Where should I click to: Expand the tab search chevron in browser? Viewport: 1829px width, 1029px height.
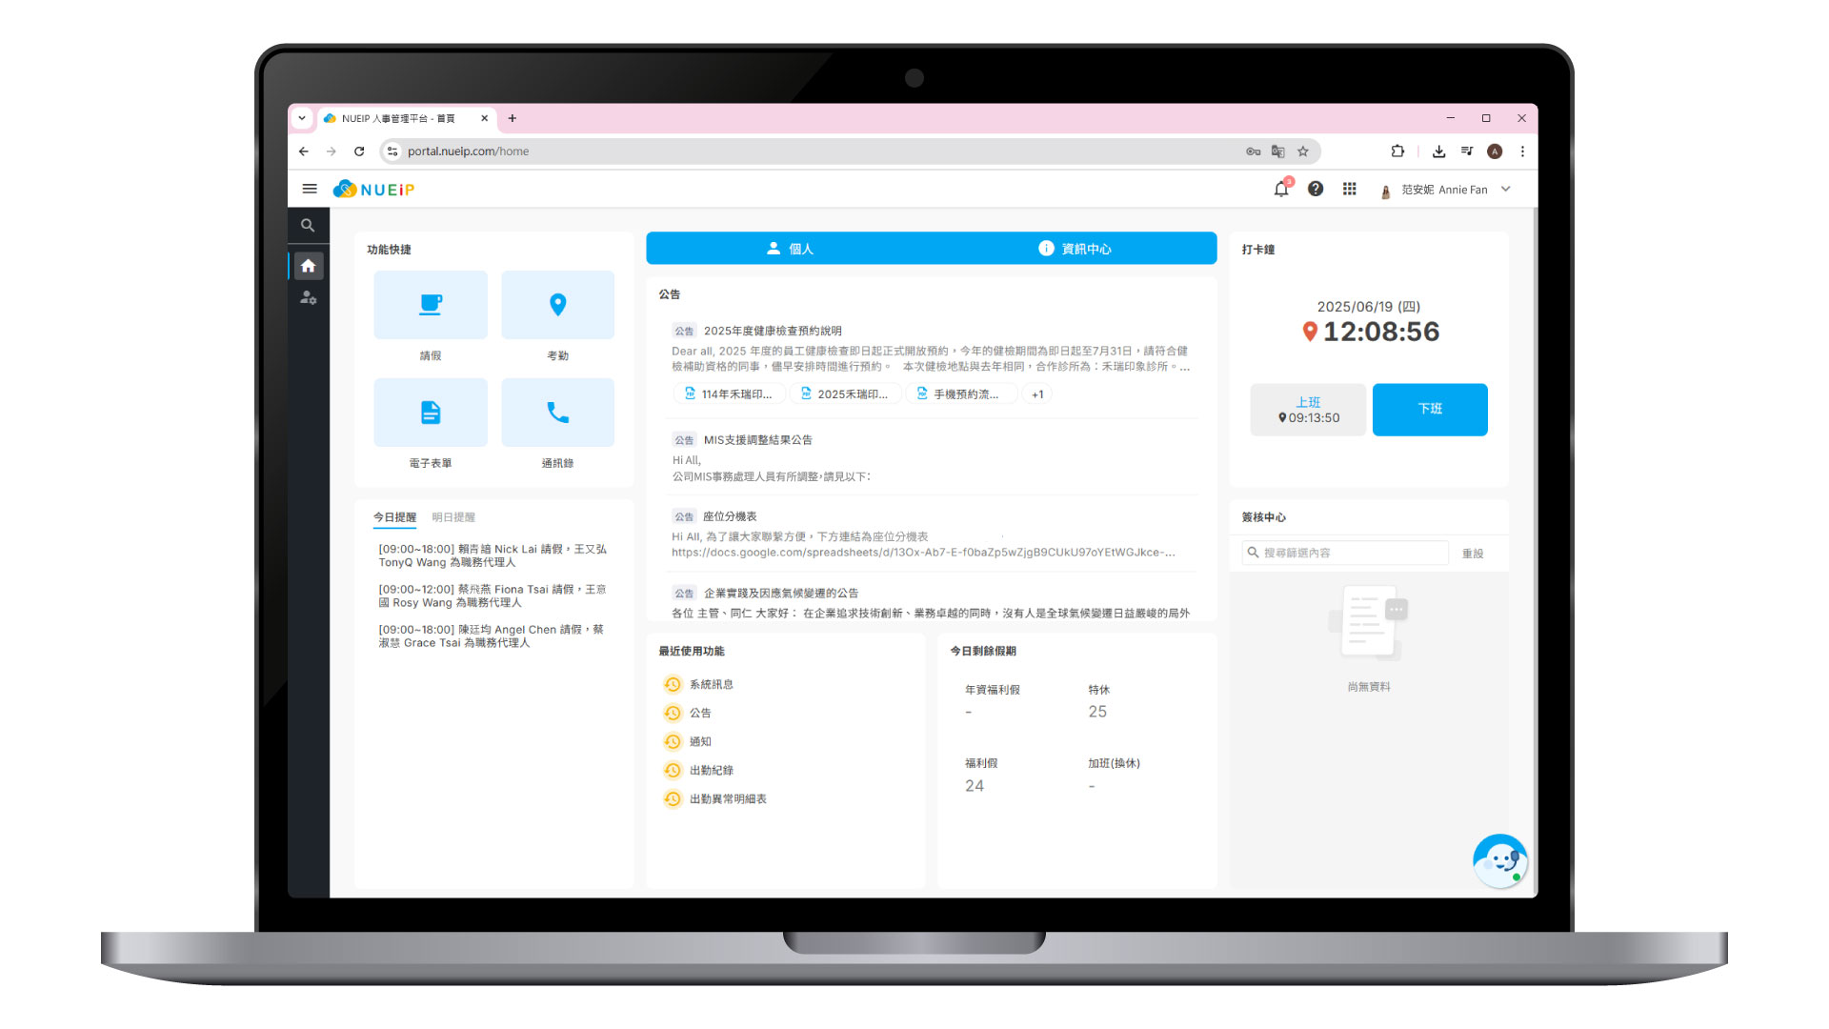tap(302, 118)
